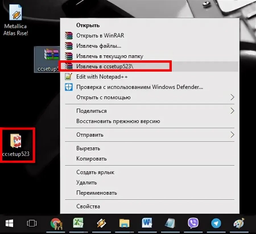
Task: Choose Открыть в WinRAR
Action: [150, 36]
